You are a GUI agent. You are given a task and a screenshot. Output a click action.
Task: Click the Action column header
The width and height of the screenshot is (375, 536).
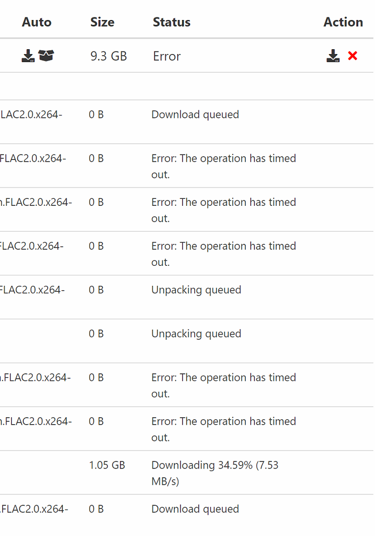point(343,22)
